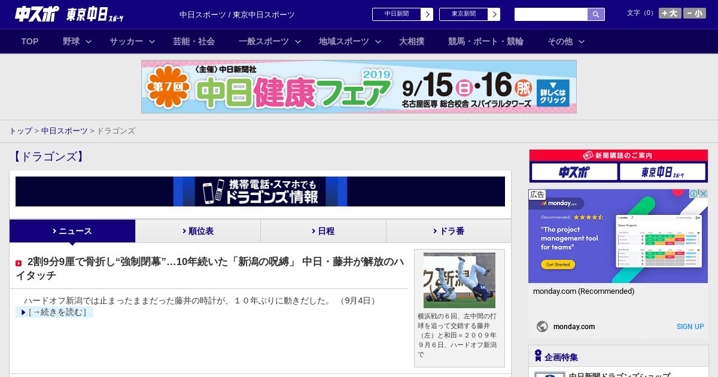Open the その他 menu

click(x=560, y=41)
